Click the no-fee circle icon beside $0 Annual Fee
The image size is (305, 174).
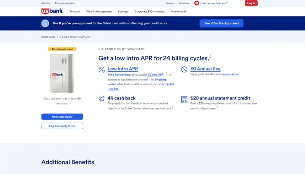tap(184, 69)
